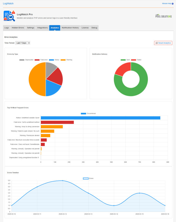Click the LogWatch Pro magnifier logo icon
This screenshot has width=176, height=222.
click(9, 16)
